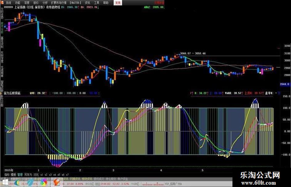Click the VAKK: 39.57 indicator value
The width and height of the screenshot is (291, 187).
[233, 93]
